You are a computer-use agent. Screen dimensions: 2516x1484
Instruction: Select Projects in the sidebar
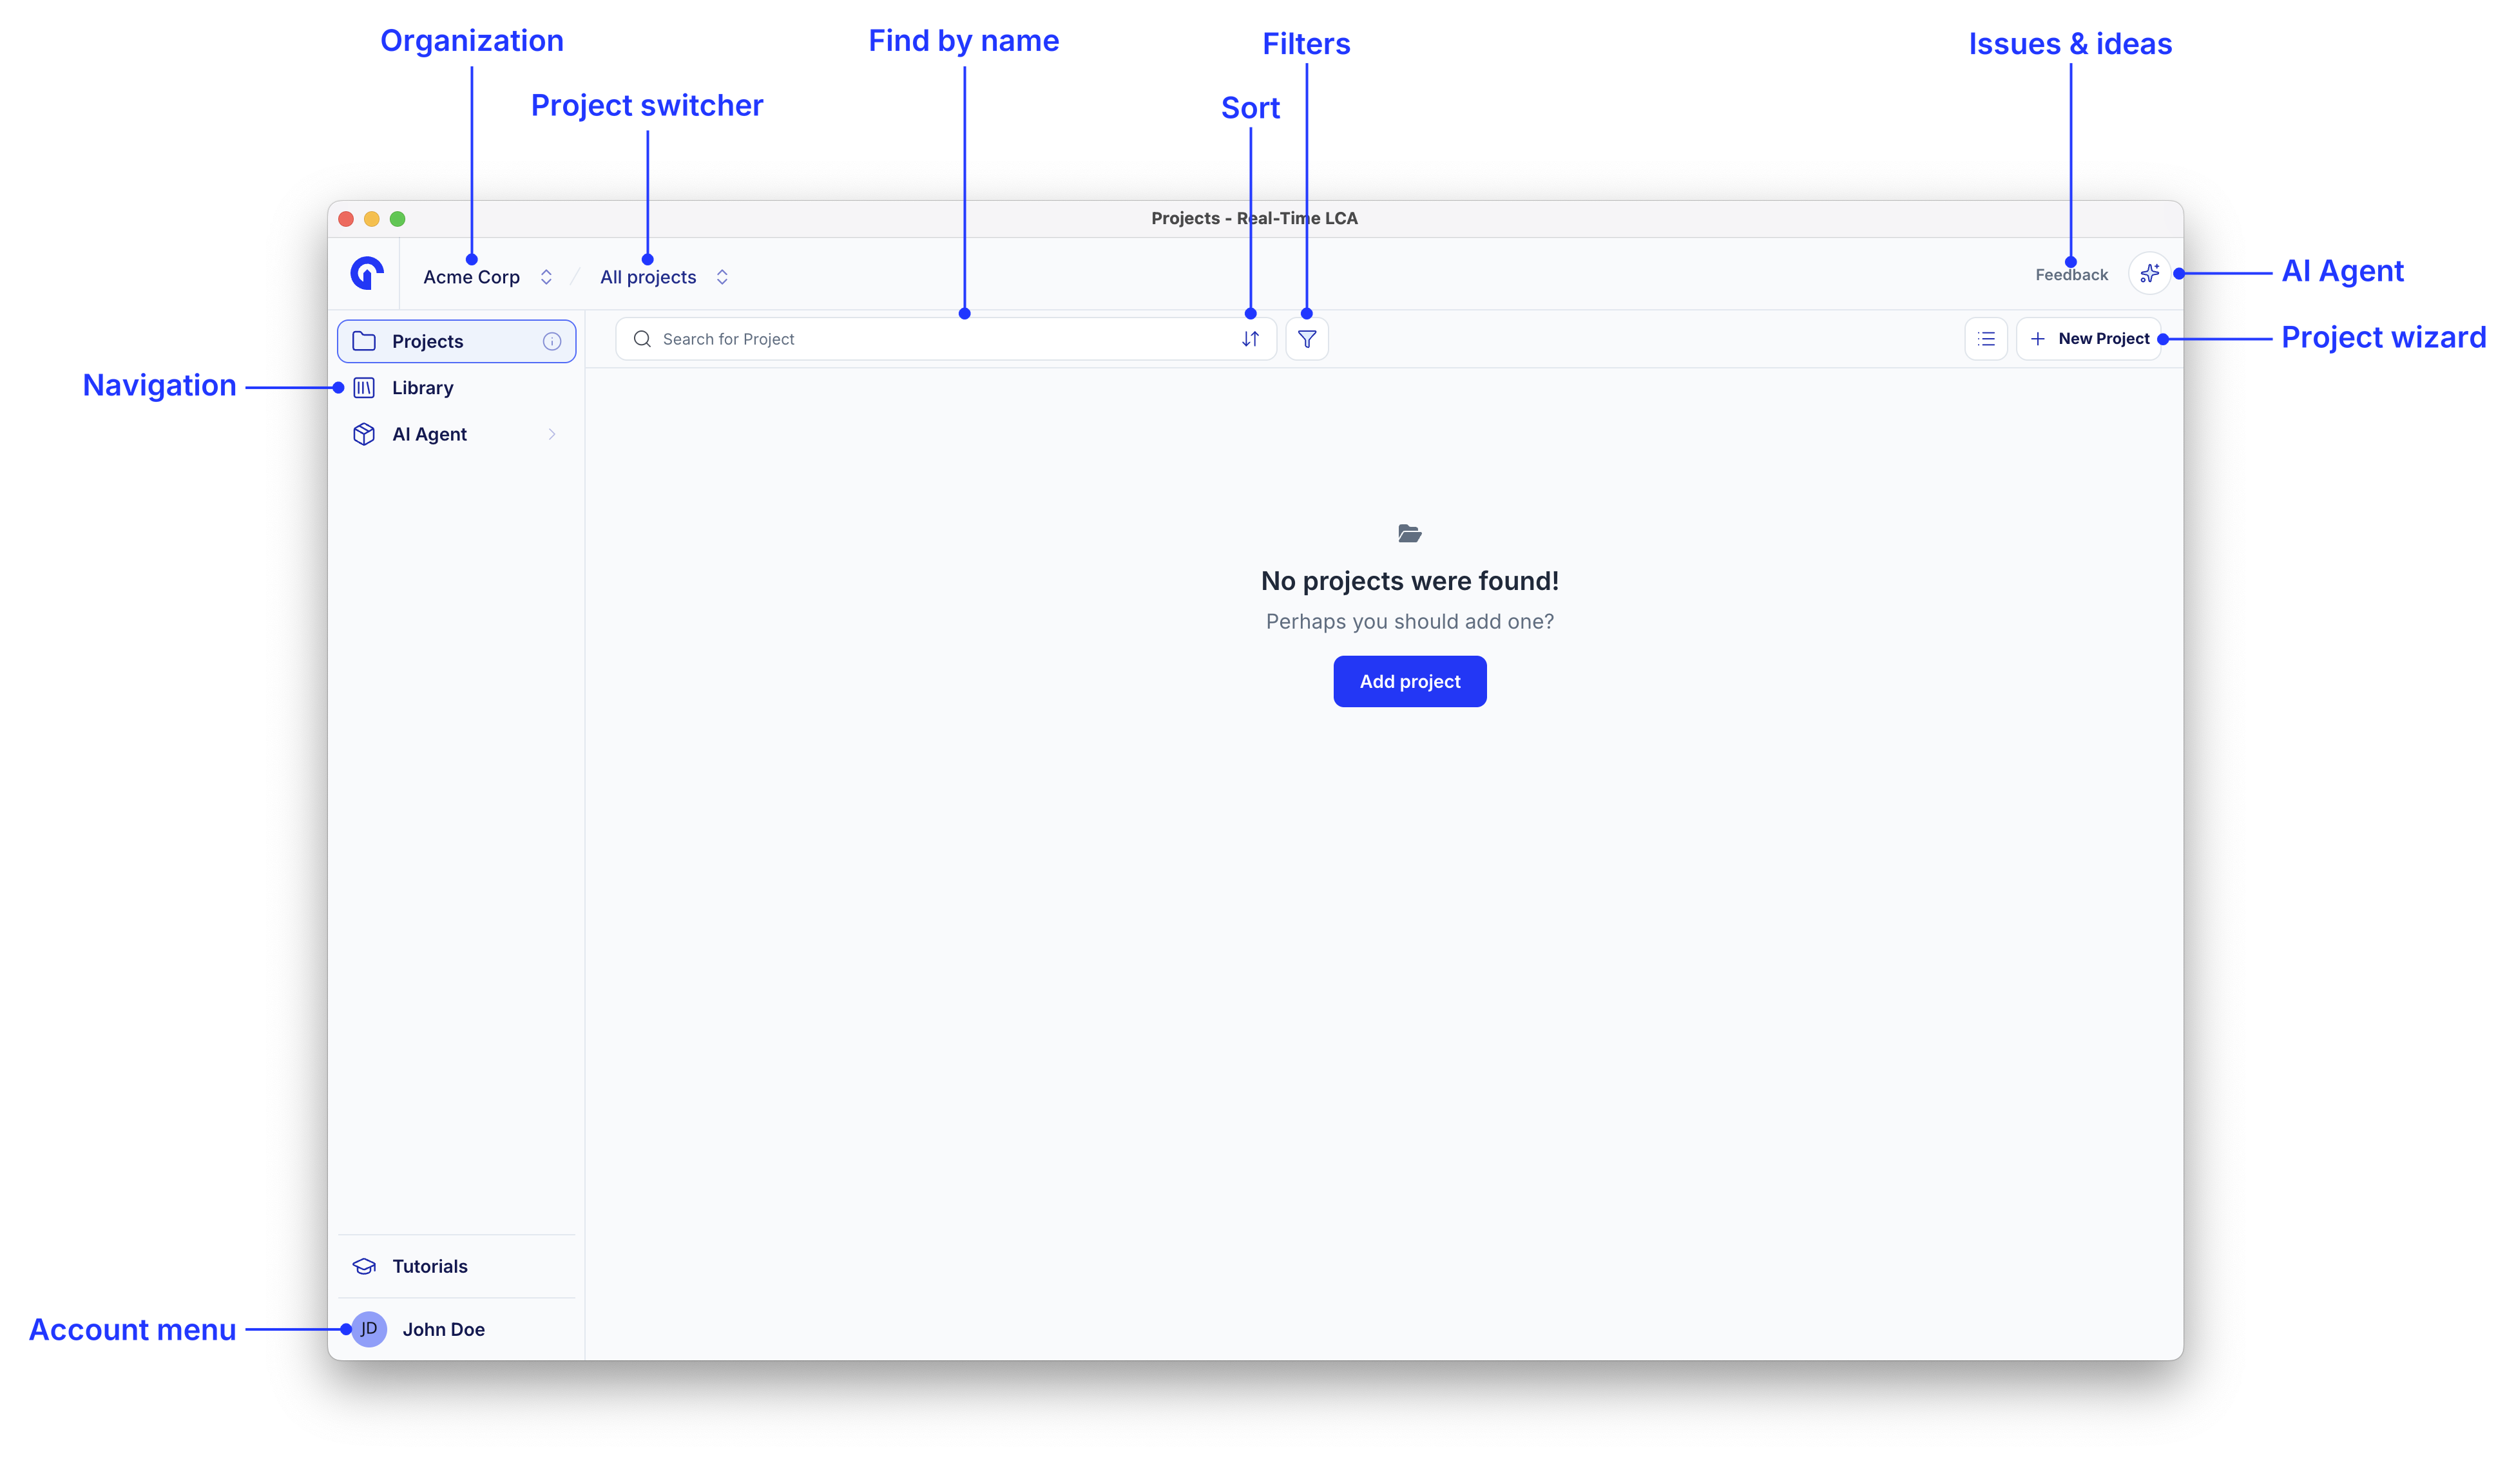click(457, 341)
